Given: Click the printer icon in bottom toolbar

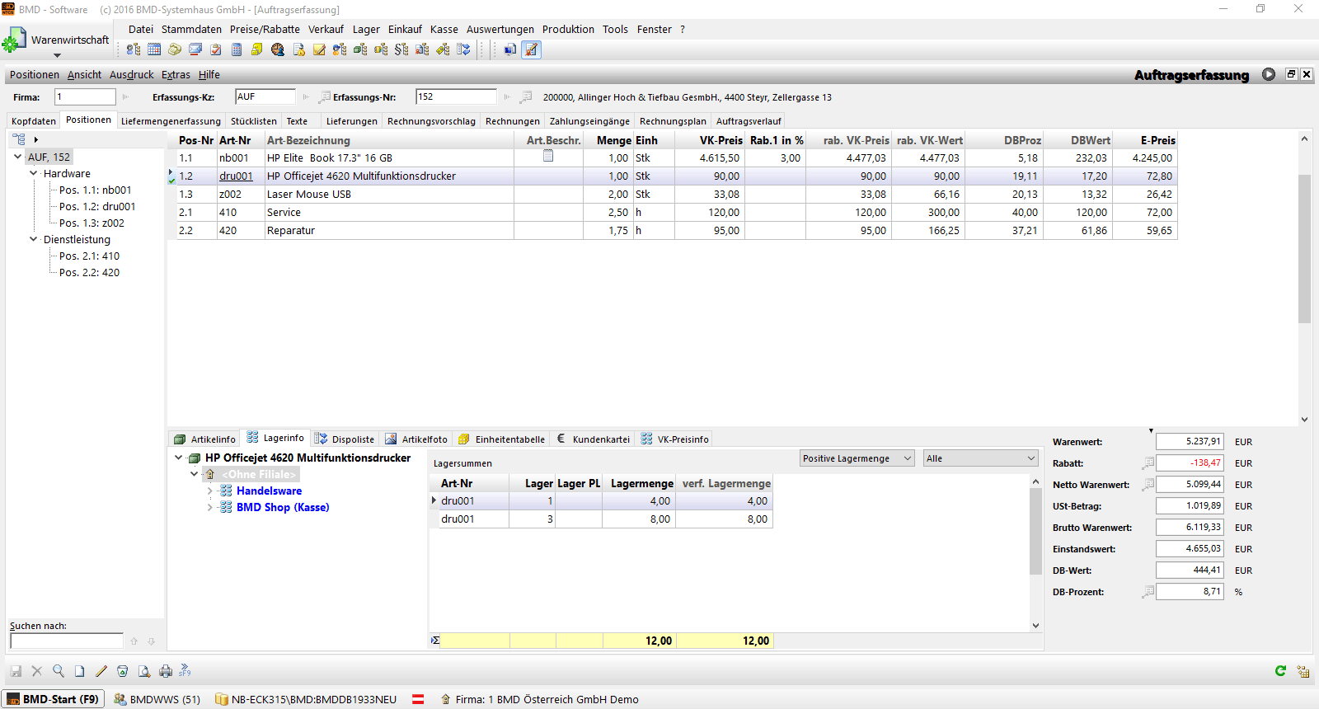Looking at the screenshot, I should [x=166, y=671].
